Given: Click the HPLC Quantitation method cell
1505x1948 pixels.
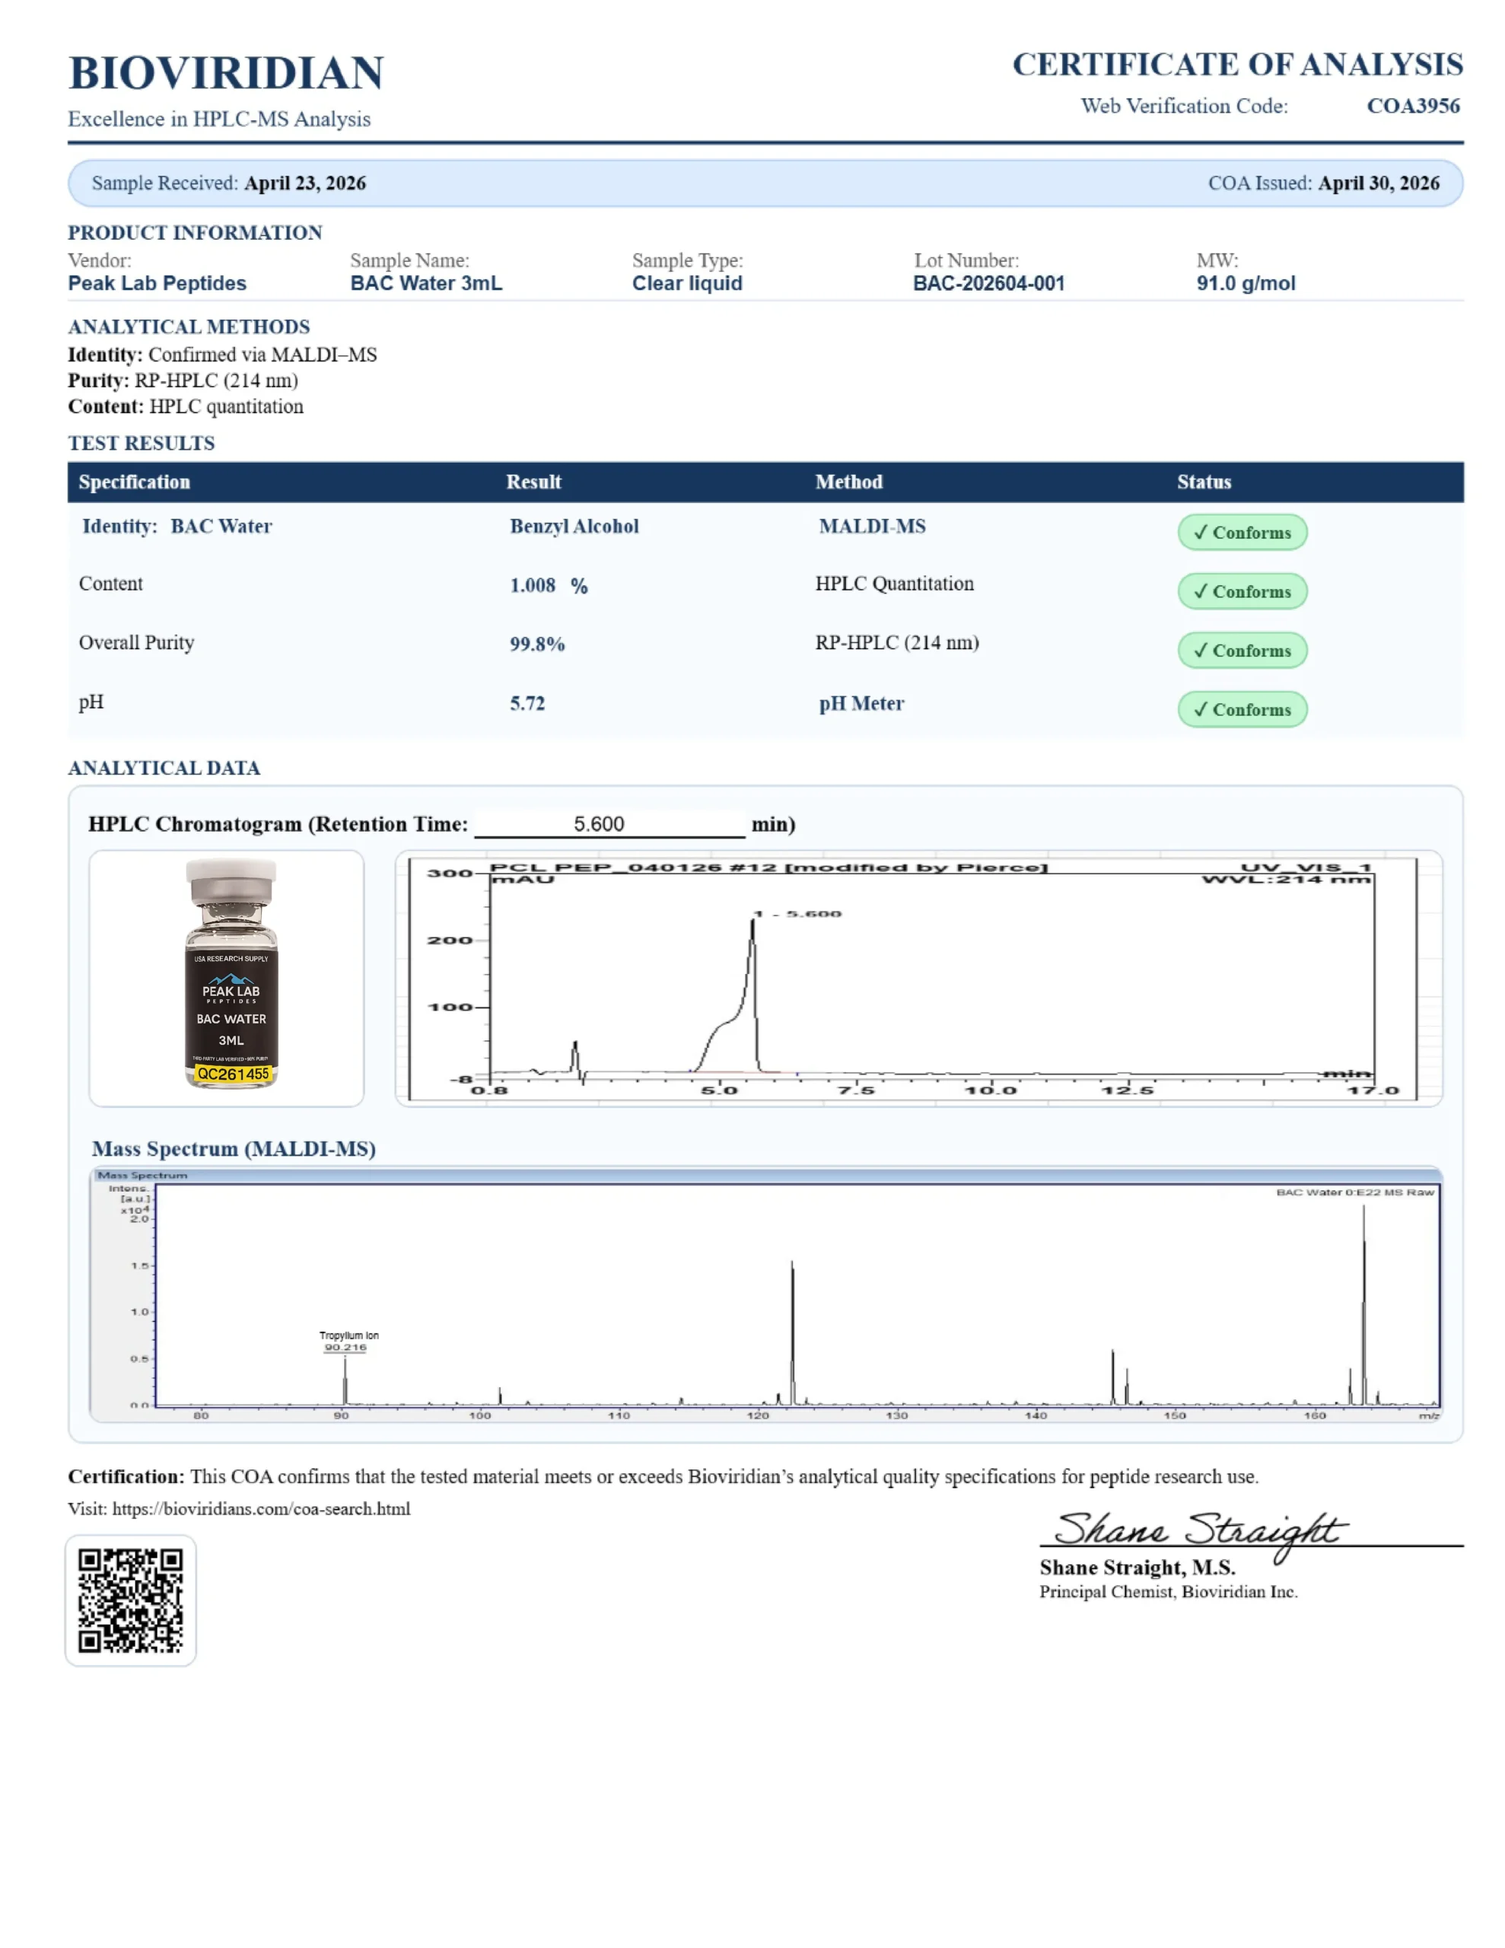Looking at the screenshot, I should (894, 584).
